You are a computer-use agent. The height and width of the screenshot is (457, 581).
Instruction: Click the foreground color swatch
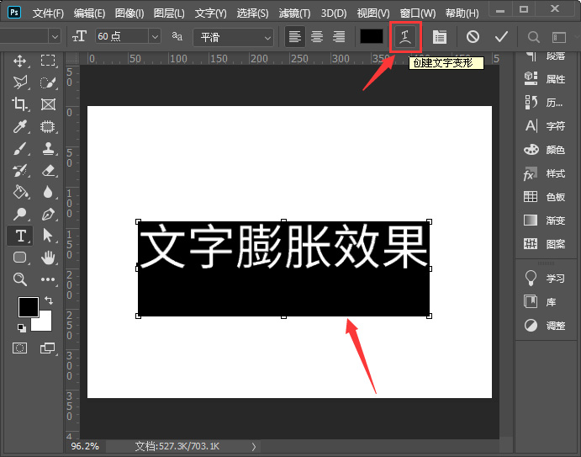click(29, 306)
